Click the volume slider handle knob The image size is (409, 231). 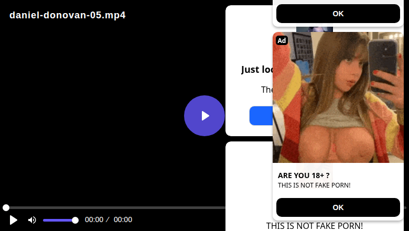click(x=75, y=221)
